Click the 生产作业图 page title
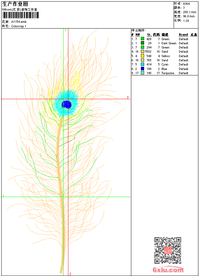Viewport: 199px width, 276px height. click(15, 4)
